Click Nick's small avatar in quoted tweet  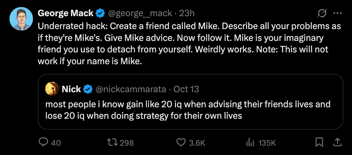tap(51, 89)
